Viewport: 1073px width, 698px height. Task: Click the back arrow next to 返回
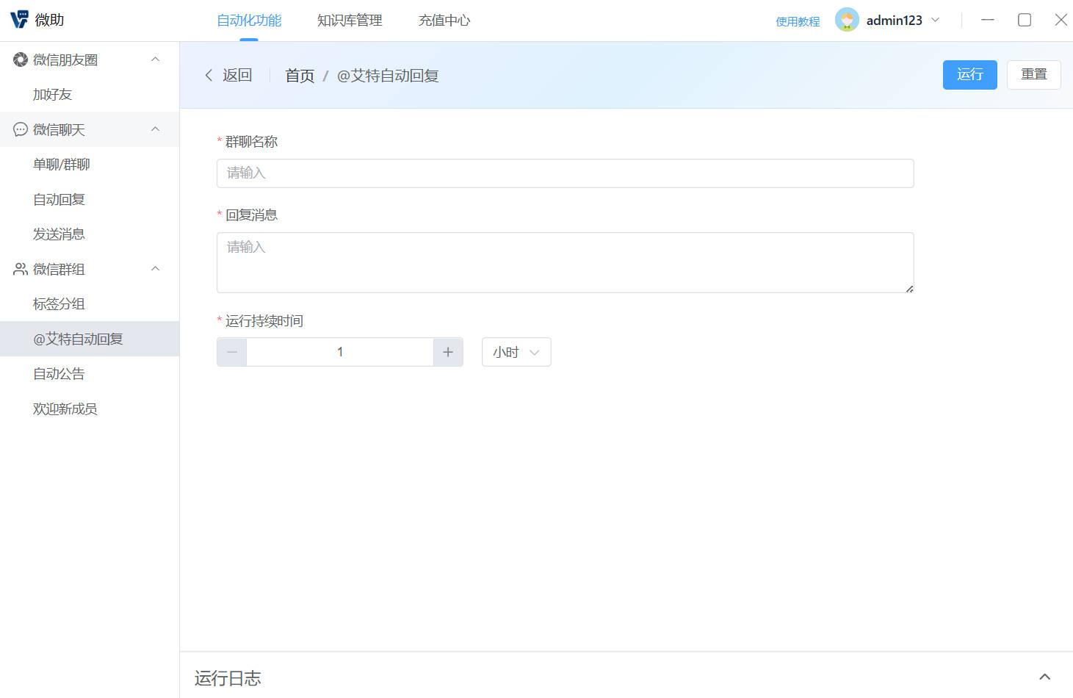tap(209, 75)
